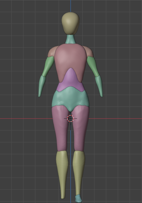Select the teal neck face set

pos(71,39)
